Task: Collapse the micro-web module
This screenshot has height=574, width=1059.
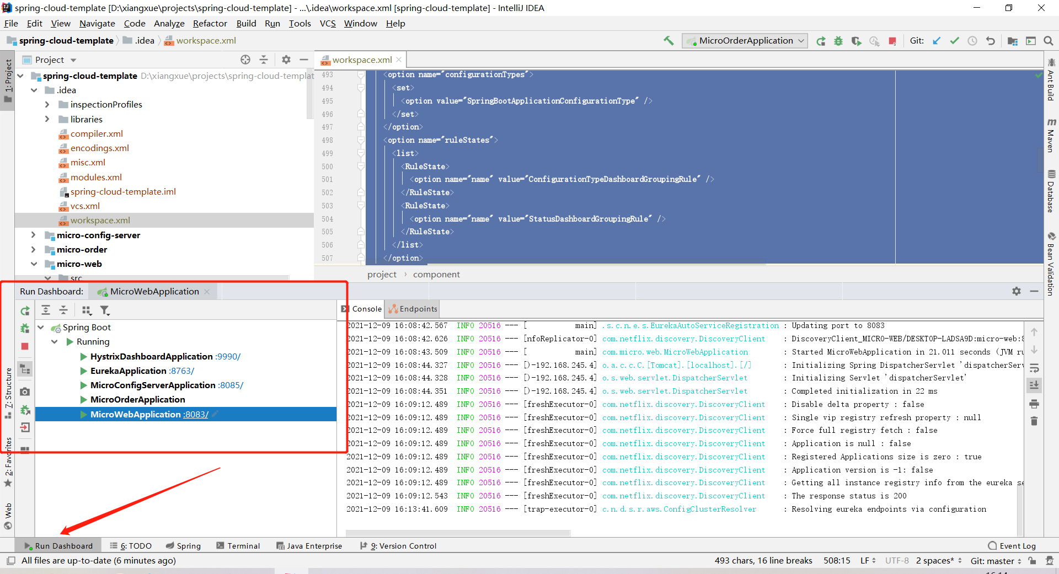Action: [34, 264]
